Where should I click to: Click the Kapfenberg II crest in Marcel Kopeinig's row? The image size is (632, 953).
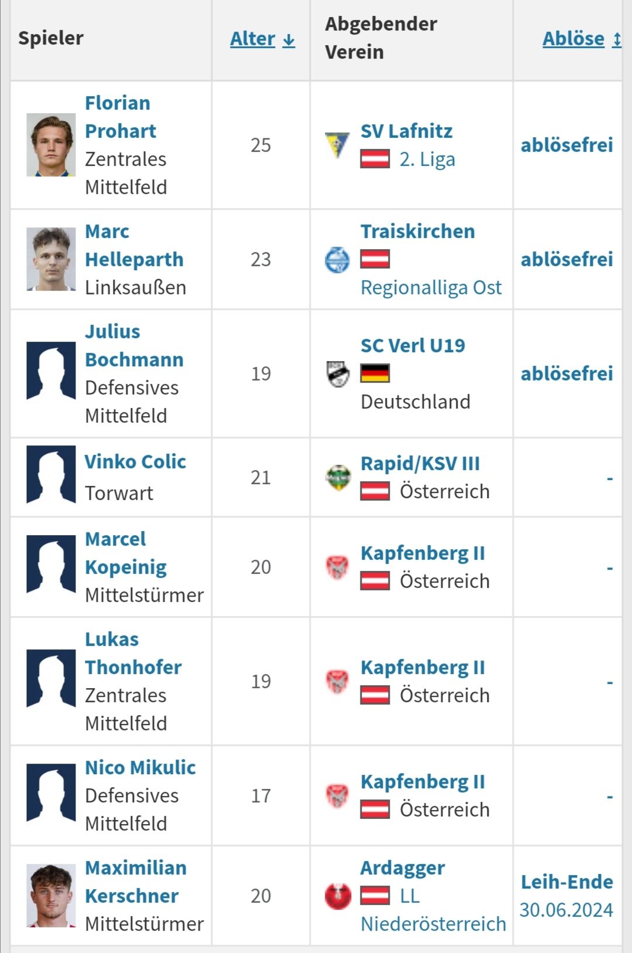[337, 567]
